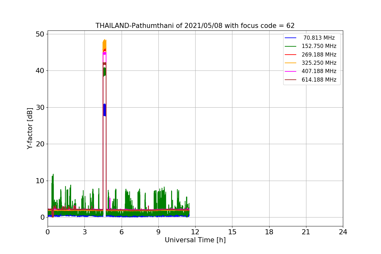This screenshot has width=381, height=254.
Task: Select the 614.188 MHz legend label
Action: point(319,80)
